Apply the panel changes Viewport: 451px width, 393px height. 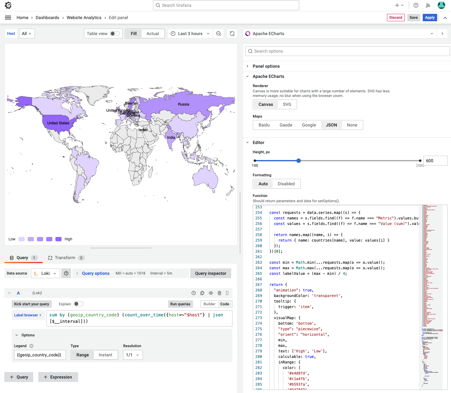click(430, 18)
